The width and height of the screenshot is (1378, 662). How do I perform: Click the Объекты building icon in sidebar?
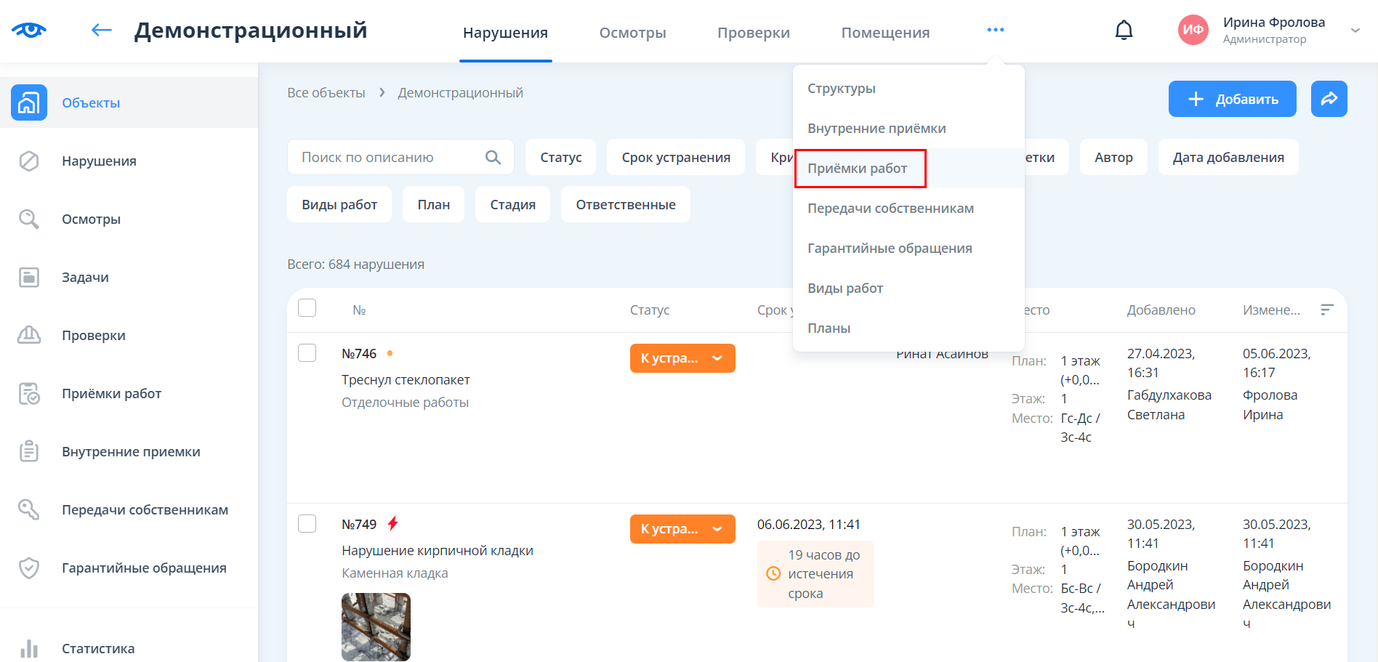29,102
